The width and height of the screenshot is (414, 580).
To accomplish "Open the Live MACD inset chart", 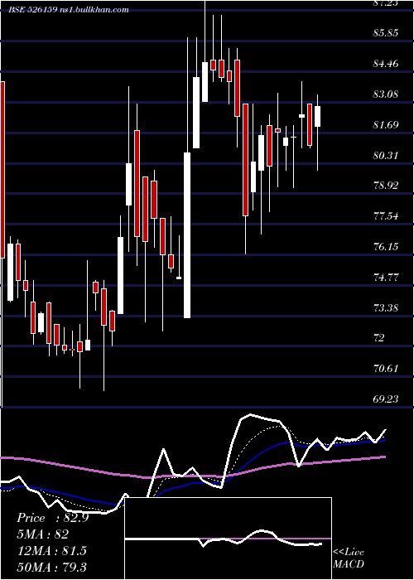I will pyautogui.click(x=228, y=539).
